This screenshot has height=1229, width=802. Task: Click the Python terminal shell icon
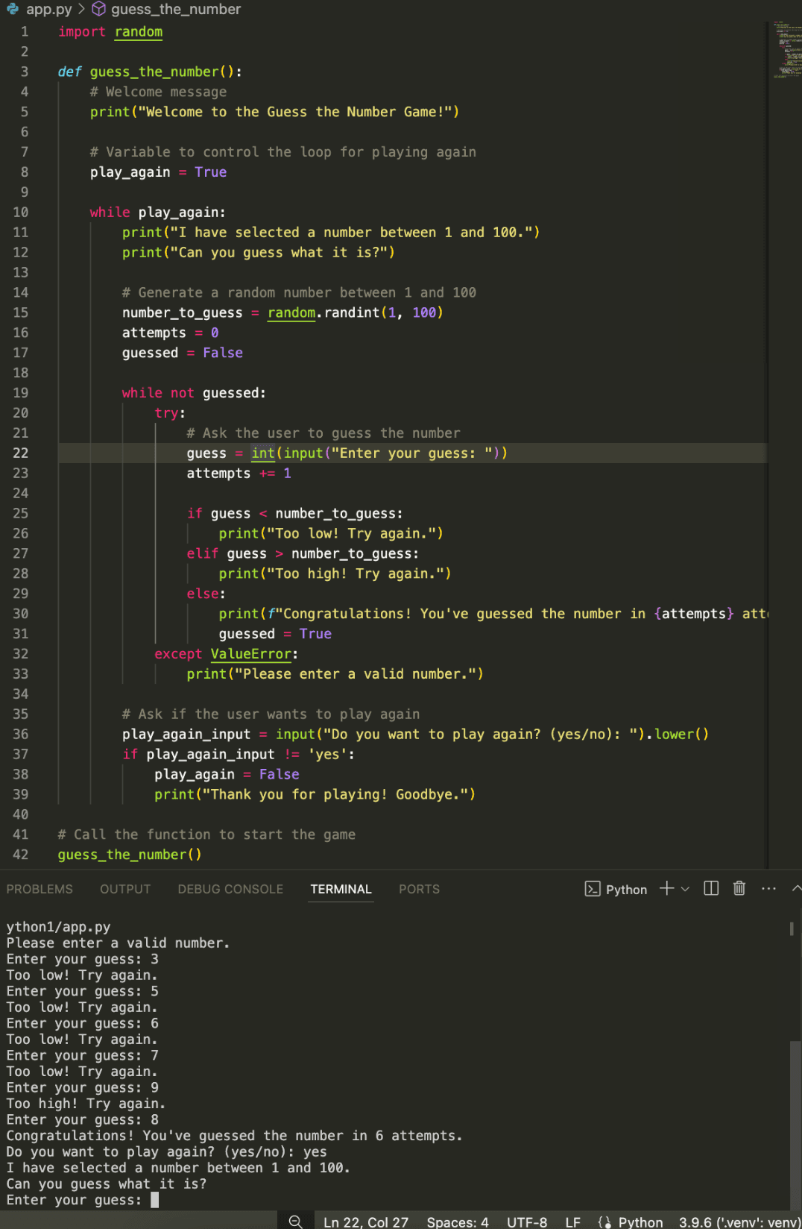tap(593, 889)
